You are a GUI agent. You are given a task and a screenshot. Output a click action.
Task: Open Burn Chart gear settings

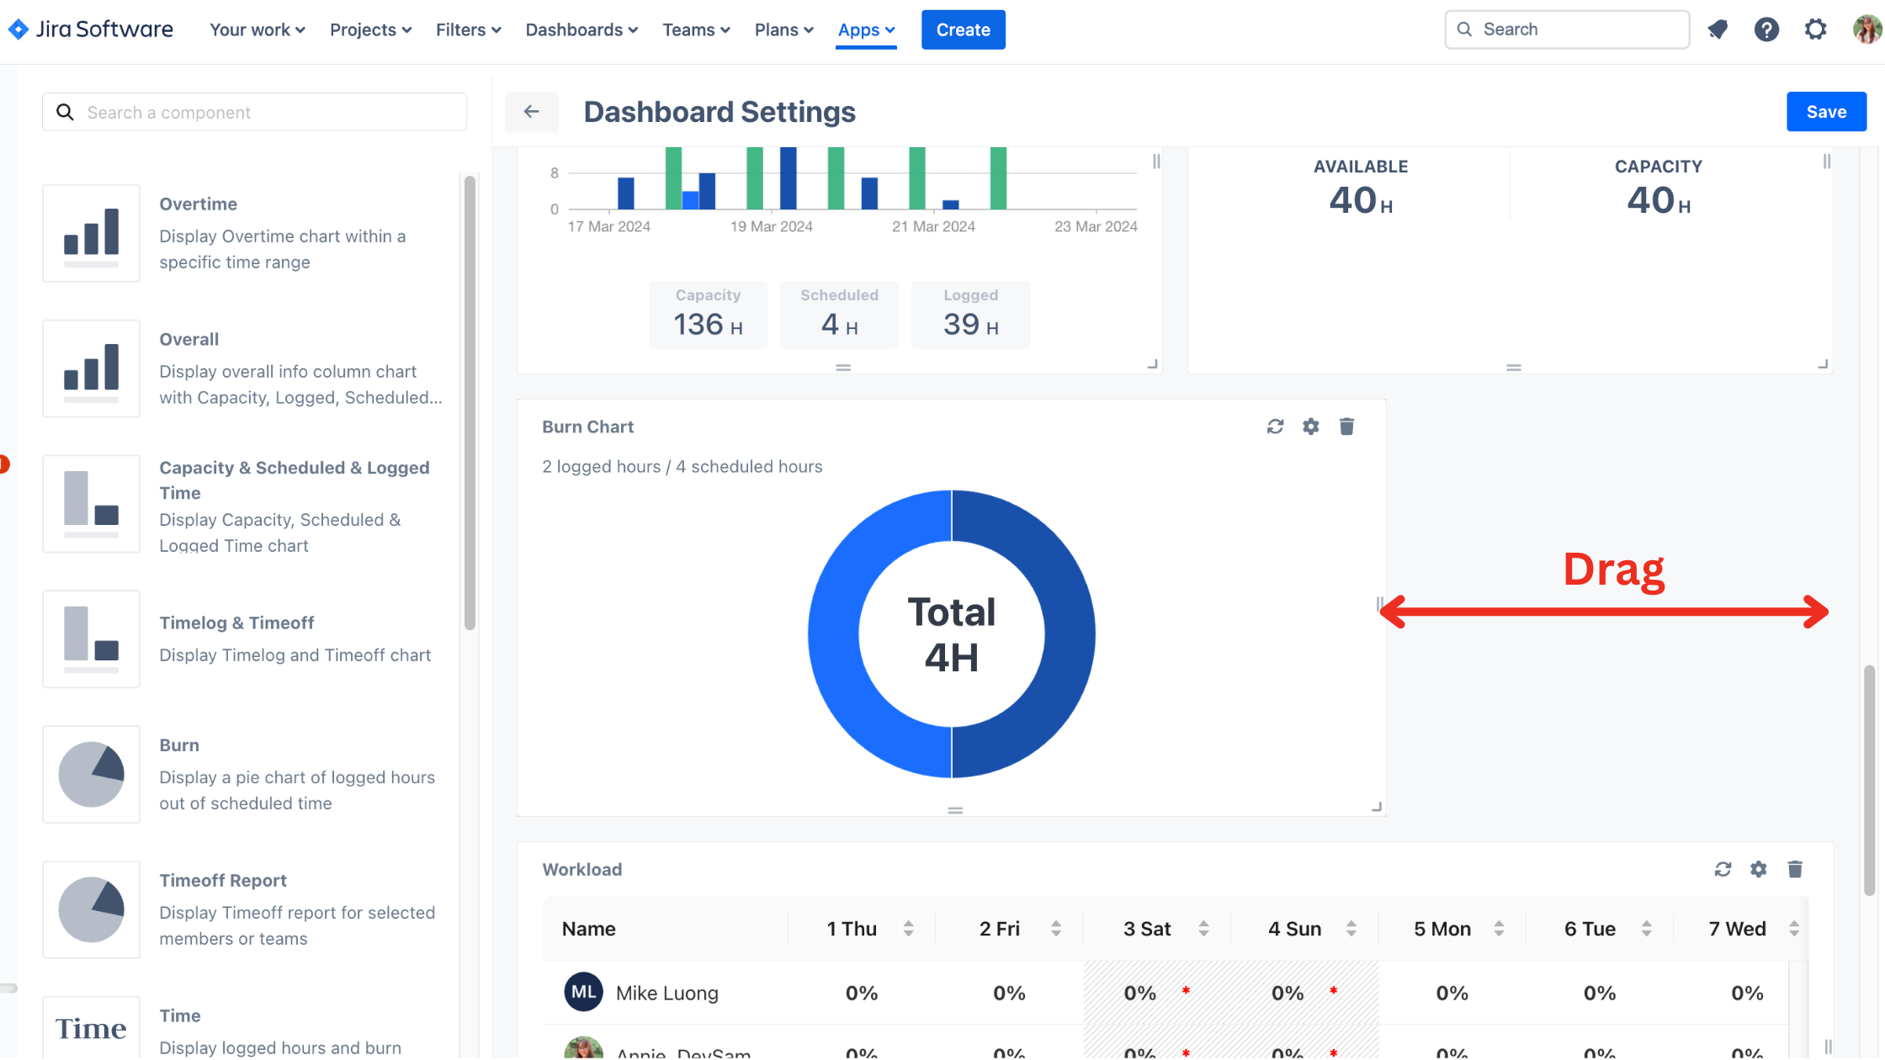tap(1310, 427)
